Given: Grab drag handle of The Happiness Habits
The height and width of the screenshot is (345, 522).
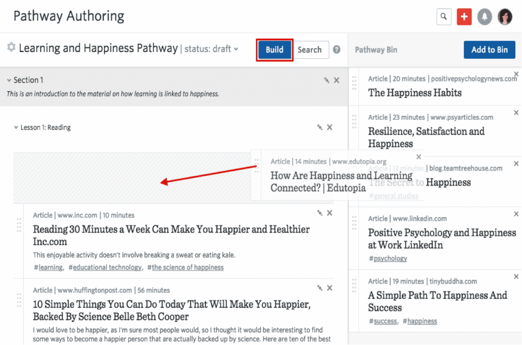Looking at the screenshot, I should 354,83.
